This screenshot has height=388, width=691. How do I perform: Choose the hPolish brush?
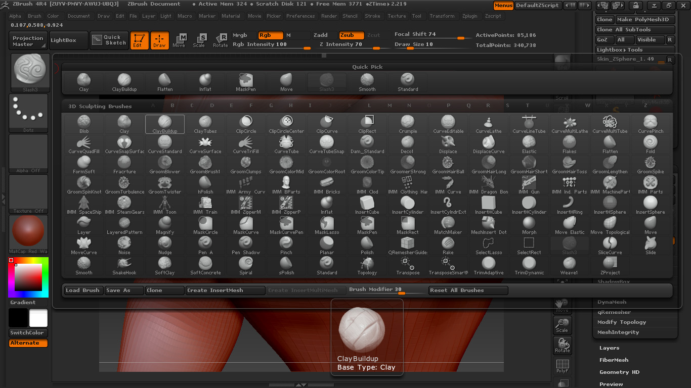coord(205,185)
